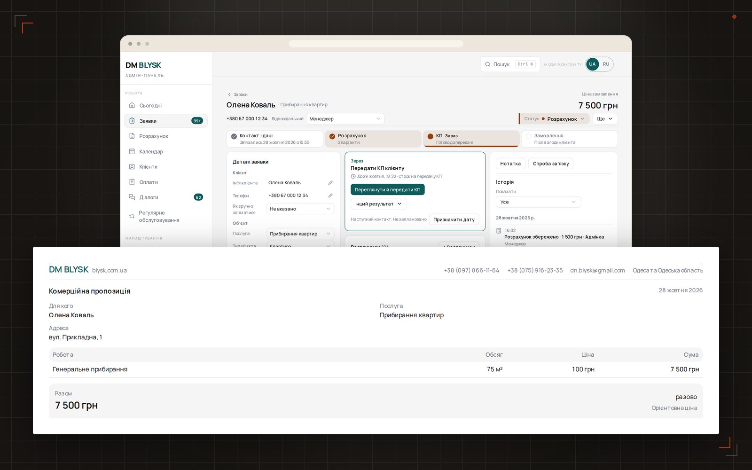Click the orange status dot by Розрахунок
This screenshot has height=470, width=752.
[543, 119]
